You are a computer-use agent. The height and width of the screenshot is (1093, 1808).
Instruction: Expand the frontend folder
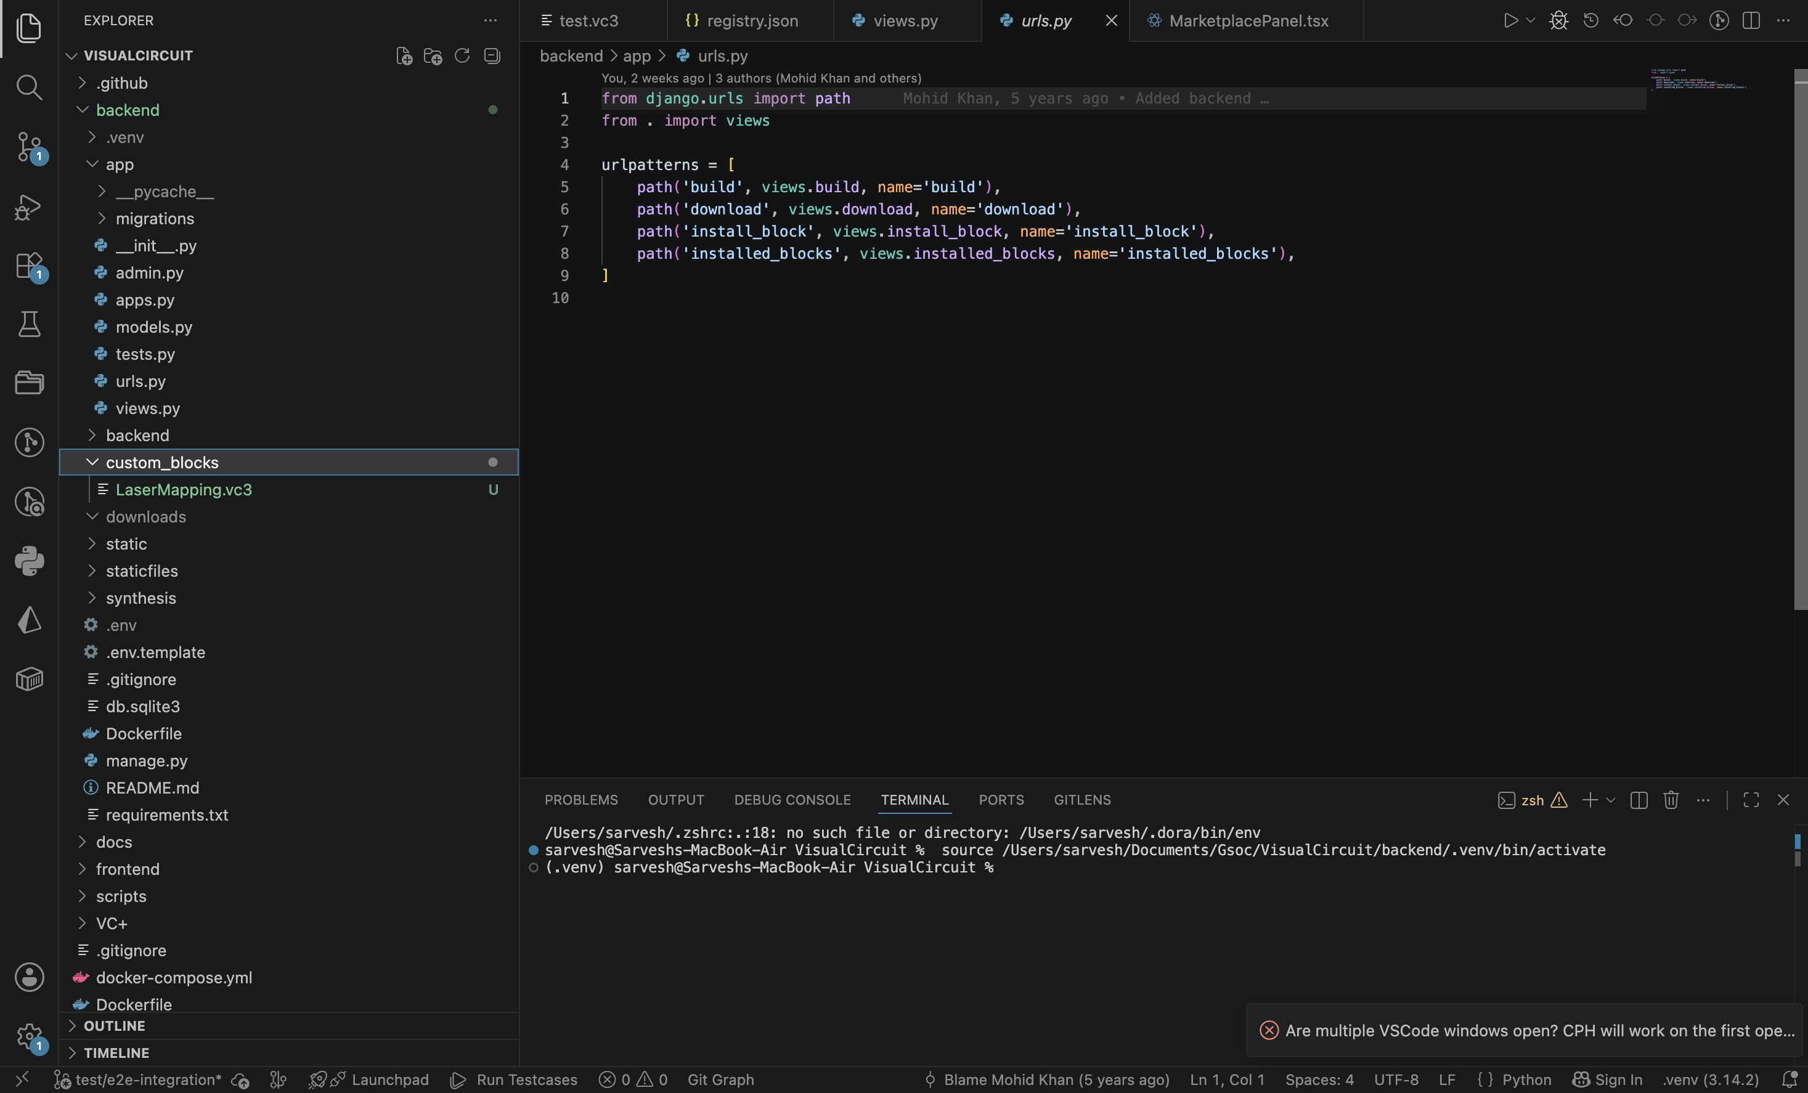tap(128, 869)
